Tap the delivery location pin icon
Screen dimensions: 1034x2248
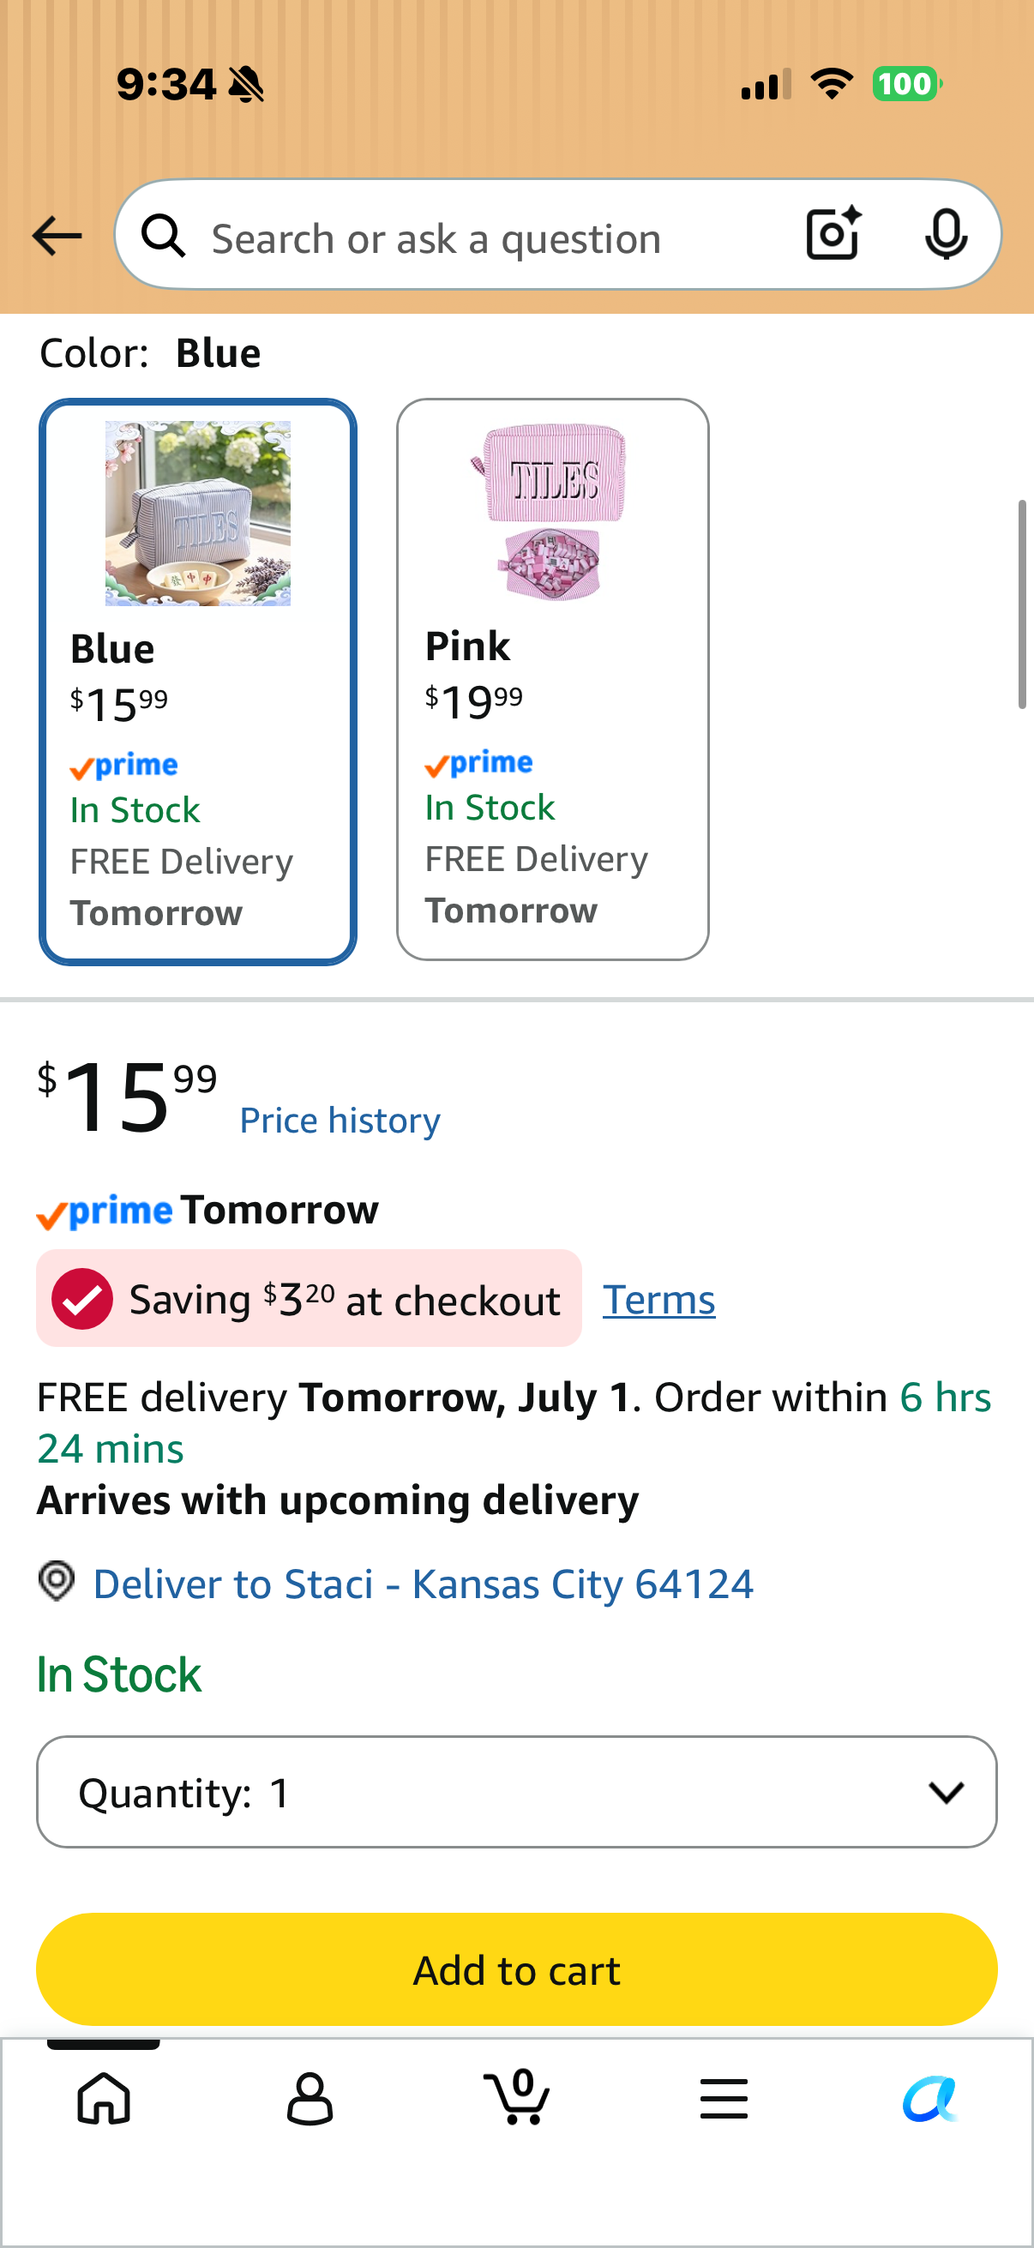(x=57, y=1581)
